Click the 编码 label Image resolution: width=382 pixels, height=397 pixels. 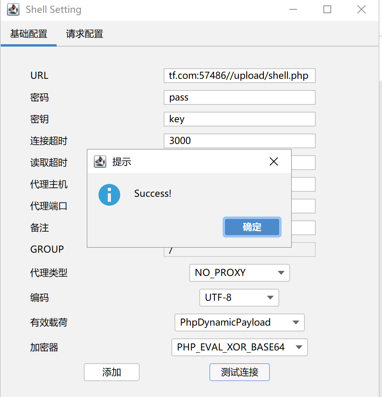pos(40,298)
